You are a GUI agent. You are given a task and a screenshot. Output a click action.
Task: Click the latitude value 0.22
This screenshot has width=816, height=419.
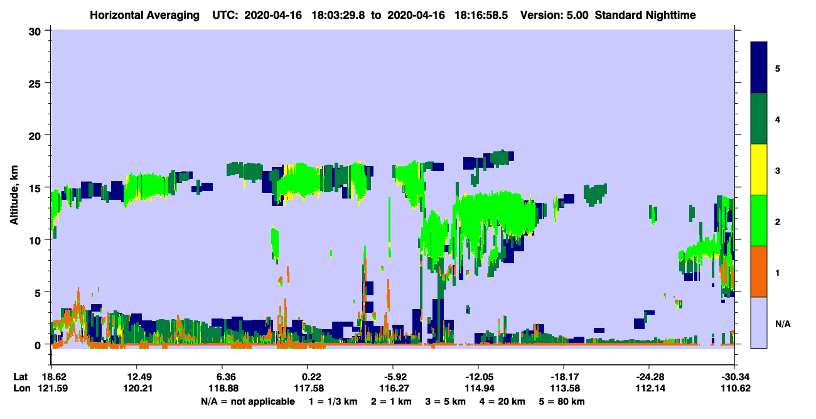tap(311, 377)
